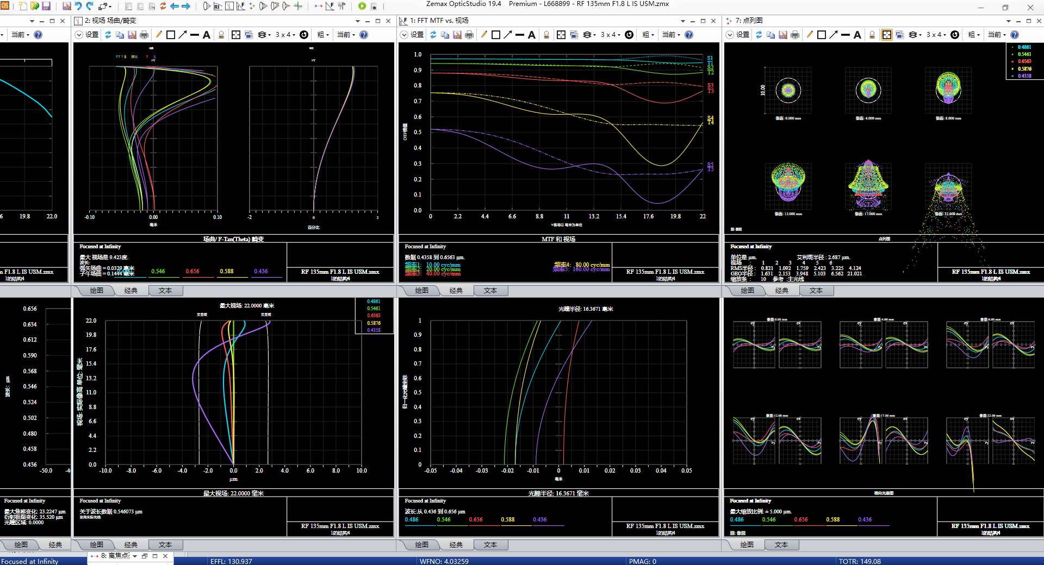
Task: Select Graph tab under the Spot Diagram plot
Action: (x=748, y=291)
